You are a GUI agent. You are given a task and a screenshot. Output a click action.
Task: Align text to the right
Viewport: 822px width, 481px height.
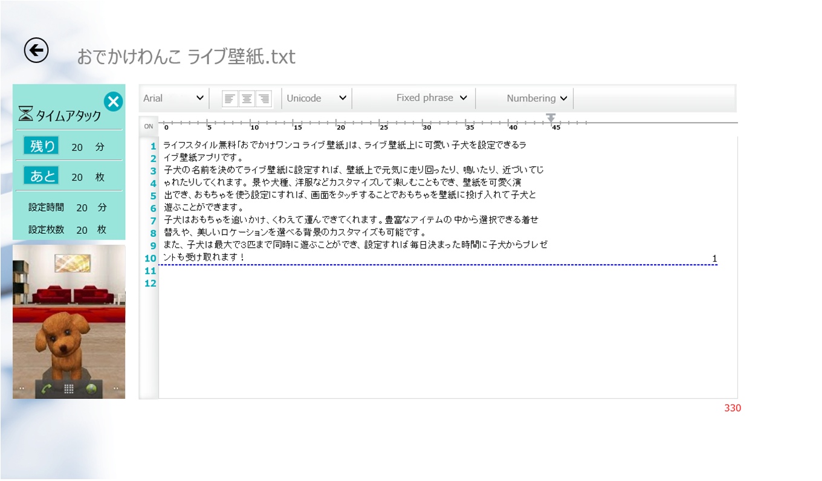tap(264, 98)
